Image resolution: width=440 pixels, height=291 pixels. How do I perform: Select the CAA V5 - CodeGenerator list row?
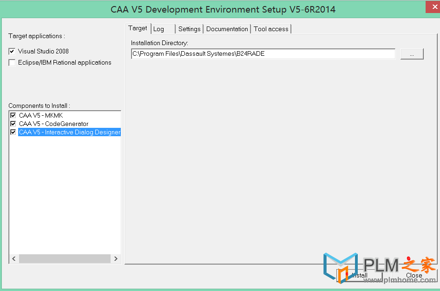click(53, 124)
